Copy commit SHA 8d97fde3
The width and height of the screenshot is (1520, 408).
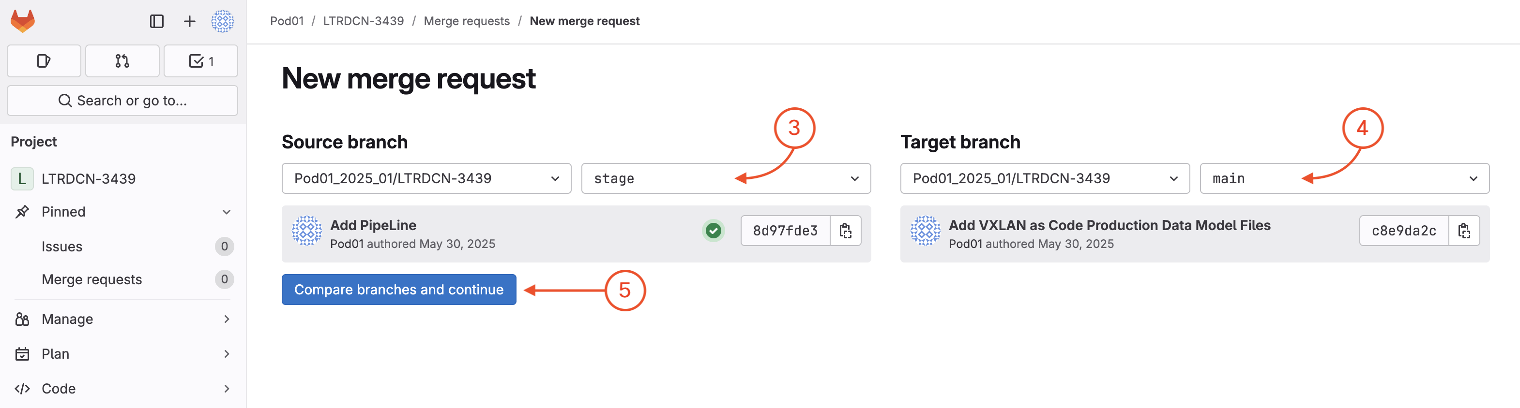point(845,231)
